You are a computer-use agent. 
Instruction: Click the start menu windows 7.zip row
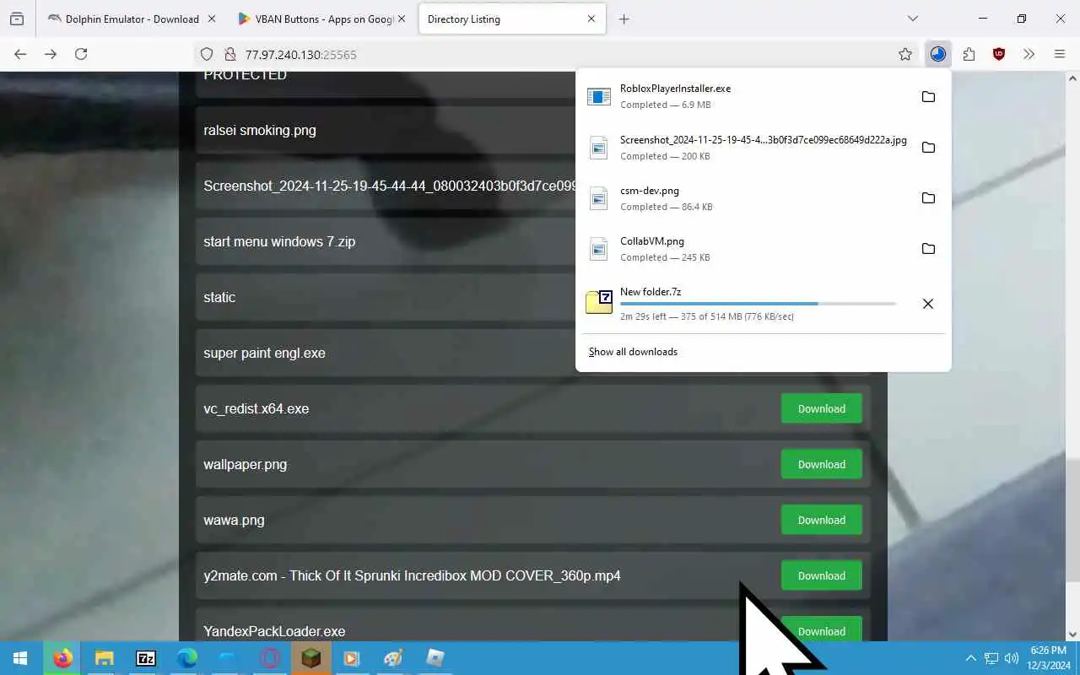(x=386, y=241)
